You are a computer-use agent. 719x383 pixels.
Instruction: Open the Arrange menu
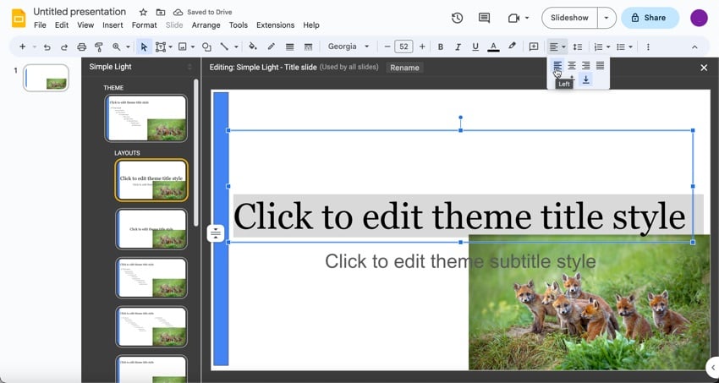click(x=206, y=25)
